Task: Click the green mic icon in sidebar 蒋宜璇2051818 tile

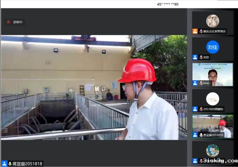Action: tap(201, 135)
